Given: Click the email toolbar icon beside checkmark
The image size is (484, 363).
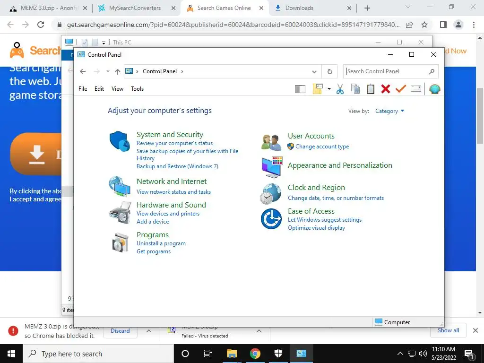Looking at the screenshot, I should (416, 89).
